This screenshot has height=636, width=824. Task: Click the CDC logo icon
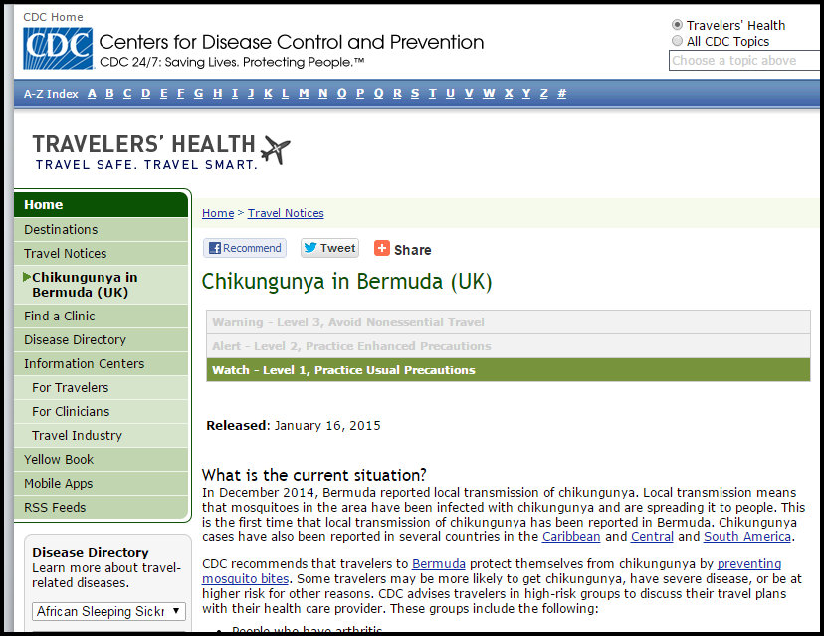tap(58, 49)
